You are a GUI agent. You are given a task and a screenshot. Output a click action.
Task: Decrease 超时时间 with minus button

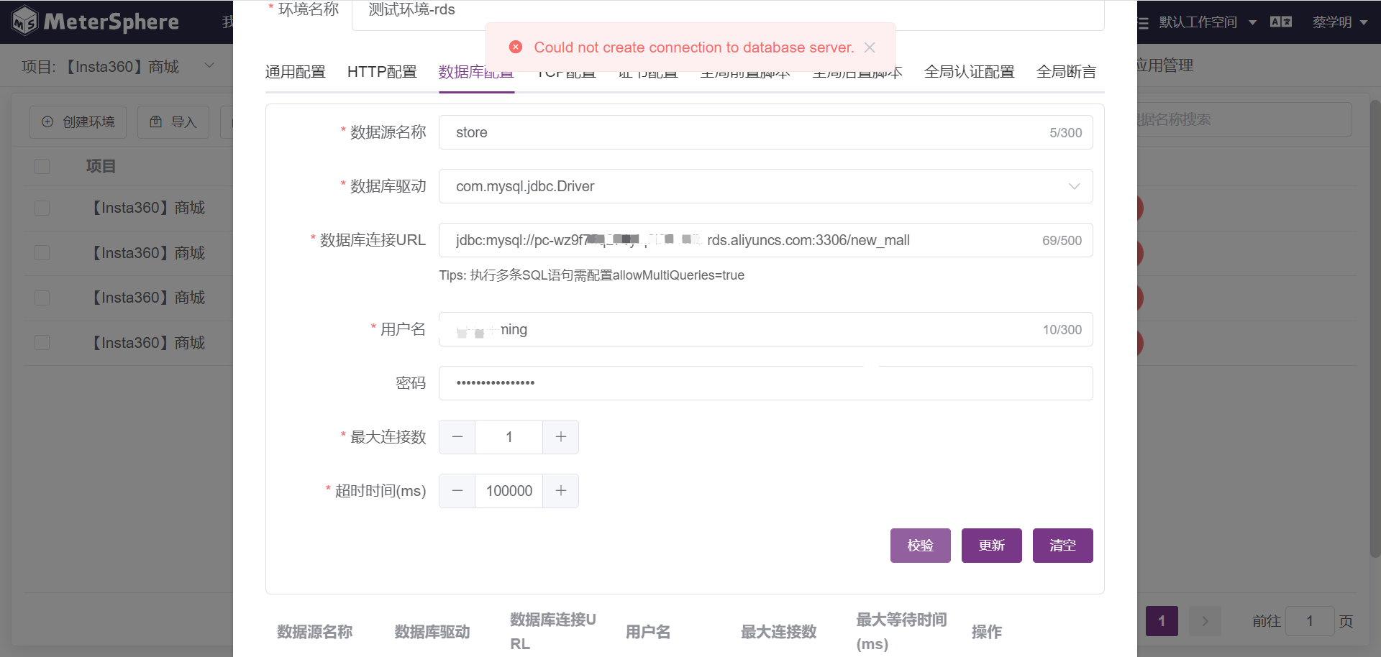(457, 491)
